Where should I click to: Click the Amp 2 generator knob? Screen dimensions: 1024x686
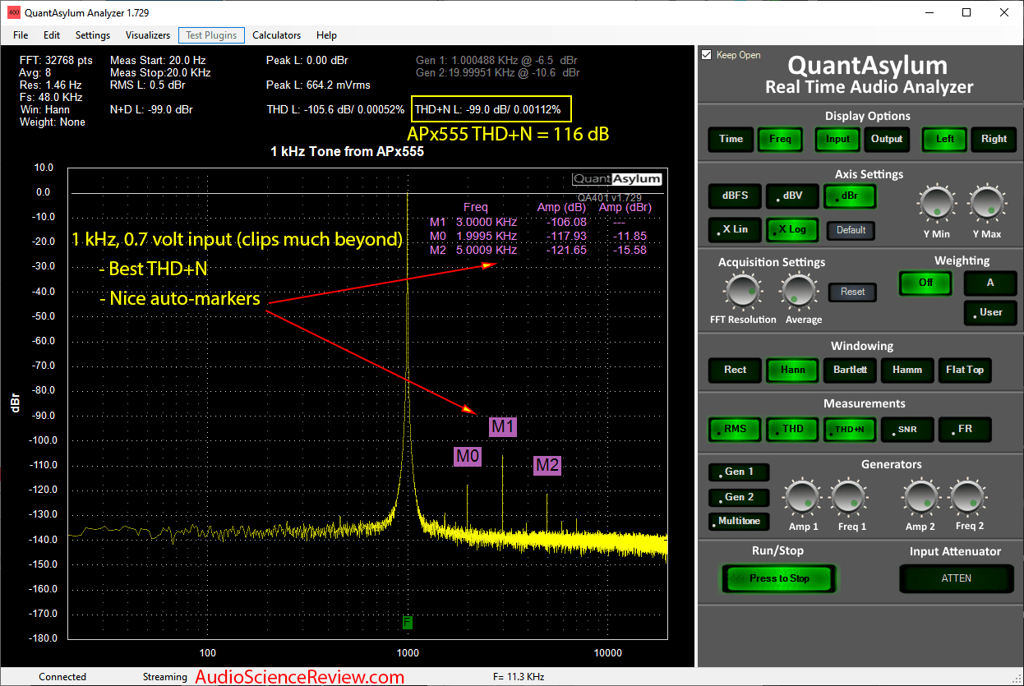tap(920, 498)
